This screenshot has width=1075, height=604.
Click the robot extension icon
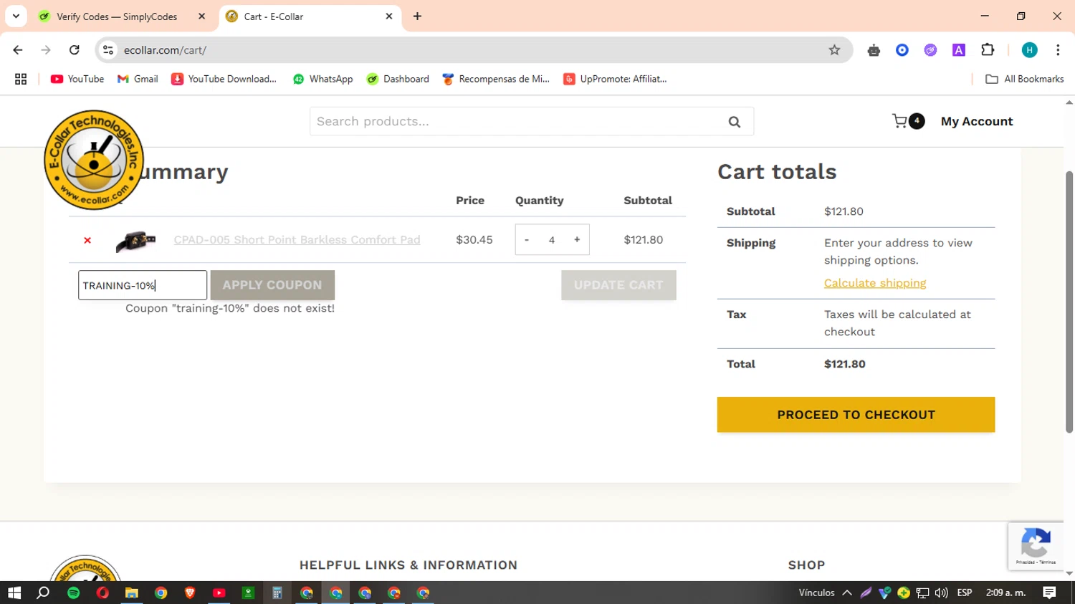[x=874, y=50]
